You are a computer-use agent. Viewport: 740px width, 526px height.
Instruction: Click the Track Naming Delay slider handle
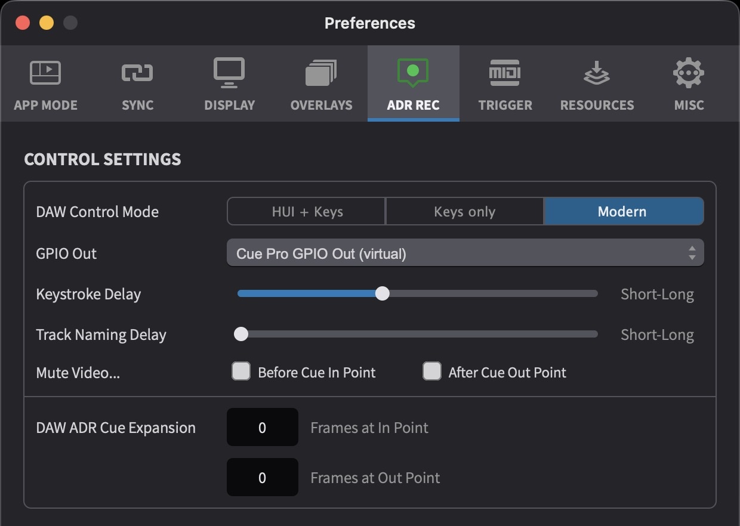tap(240, 334)
